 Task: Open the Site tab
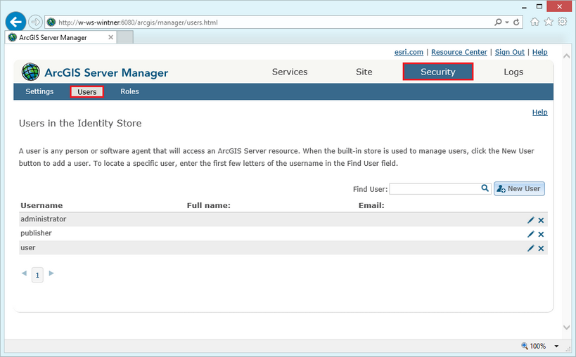click(x=364, y=72)
